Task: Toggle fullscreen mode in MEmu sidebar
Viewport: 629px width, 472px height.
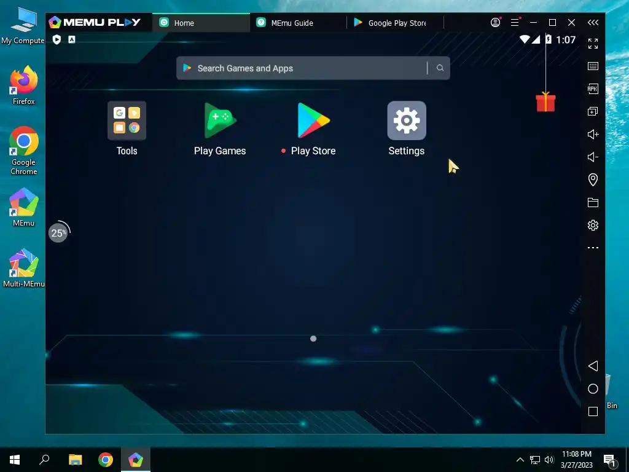Action: tap(593, 44)
